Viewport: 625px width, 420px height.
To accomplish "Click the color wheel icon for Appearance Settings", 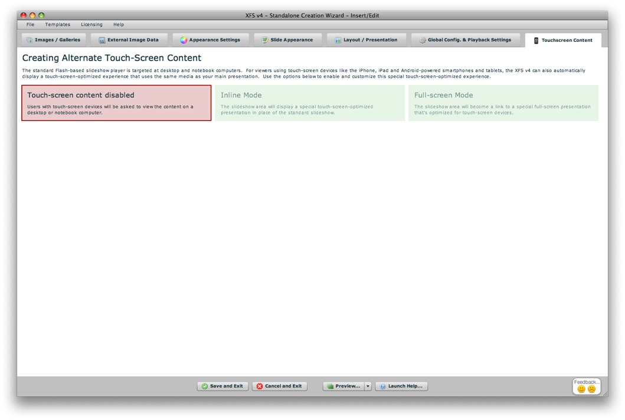I will [x=184, y=40].
